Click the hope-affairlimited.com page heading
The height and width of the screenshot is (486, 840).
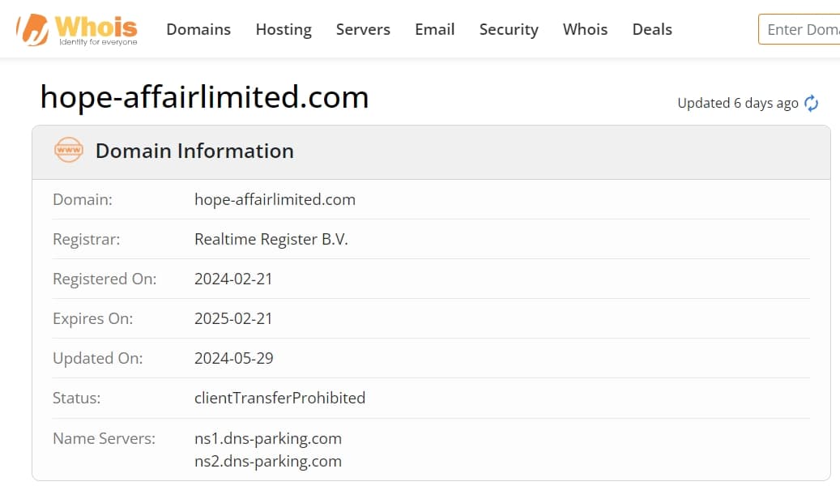204,97
